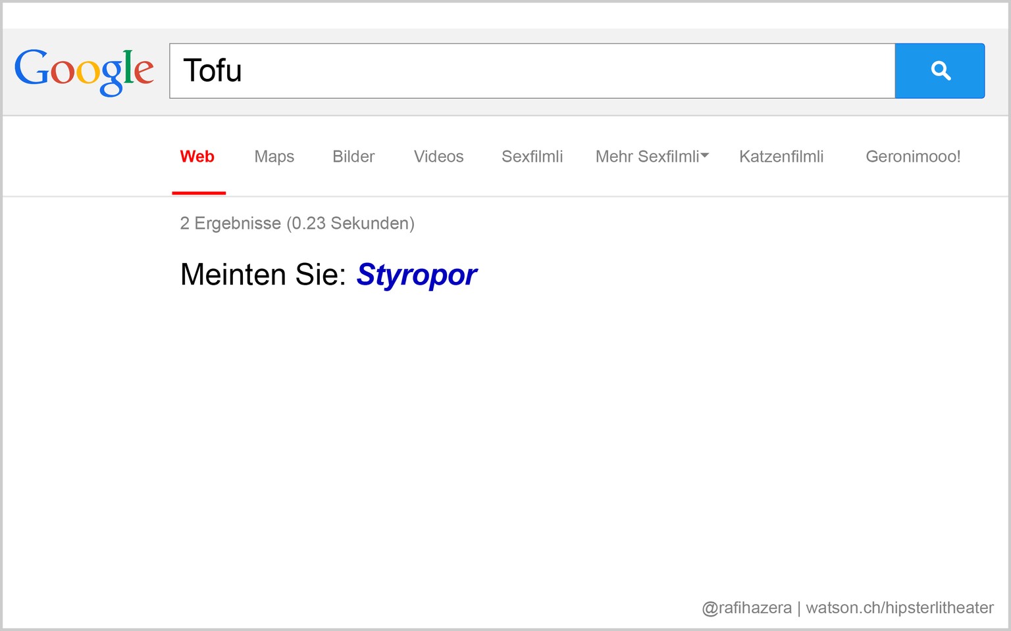1011x631 pixels.
Task: Select the Bilder tab
Action: (x=353, y=156)
